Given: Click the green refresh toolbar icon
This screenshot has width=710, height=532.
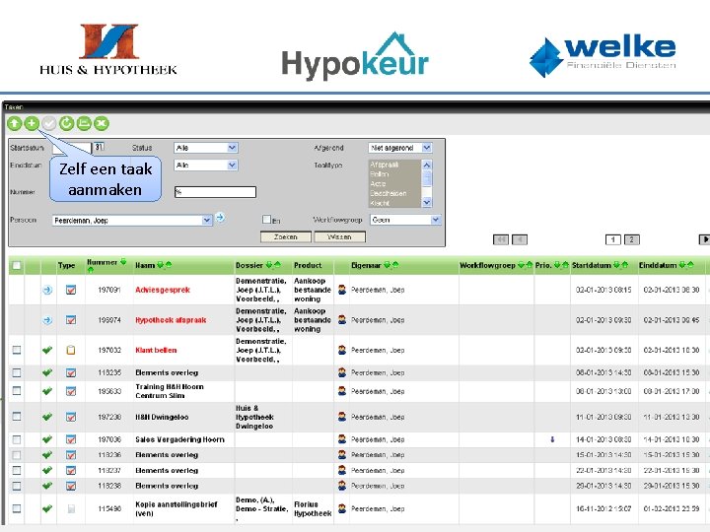Looking at the screenshot, I should tap(67, 123).
